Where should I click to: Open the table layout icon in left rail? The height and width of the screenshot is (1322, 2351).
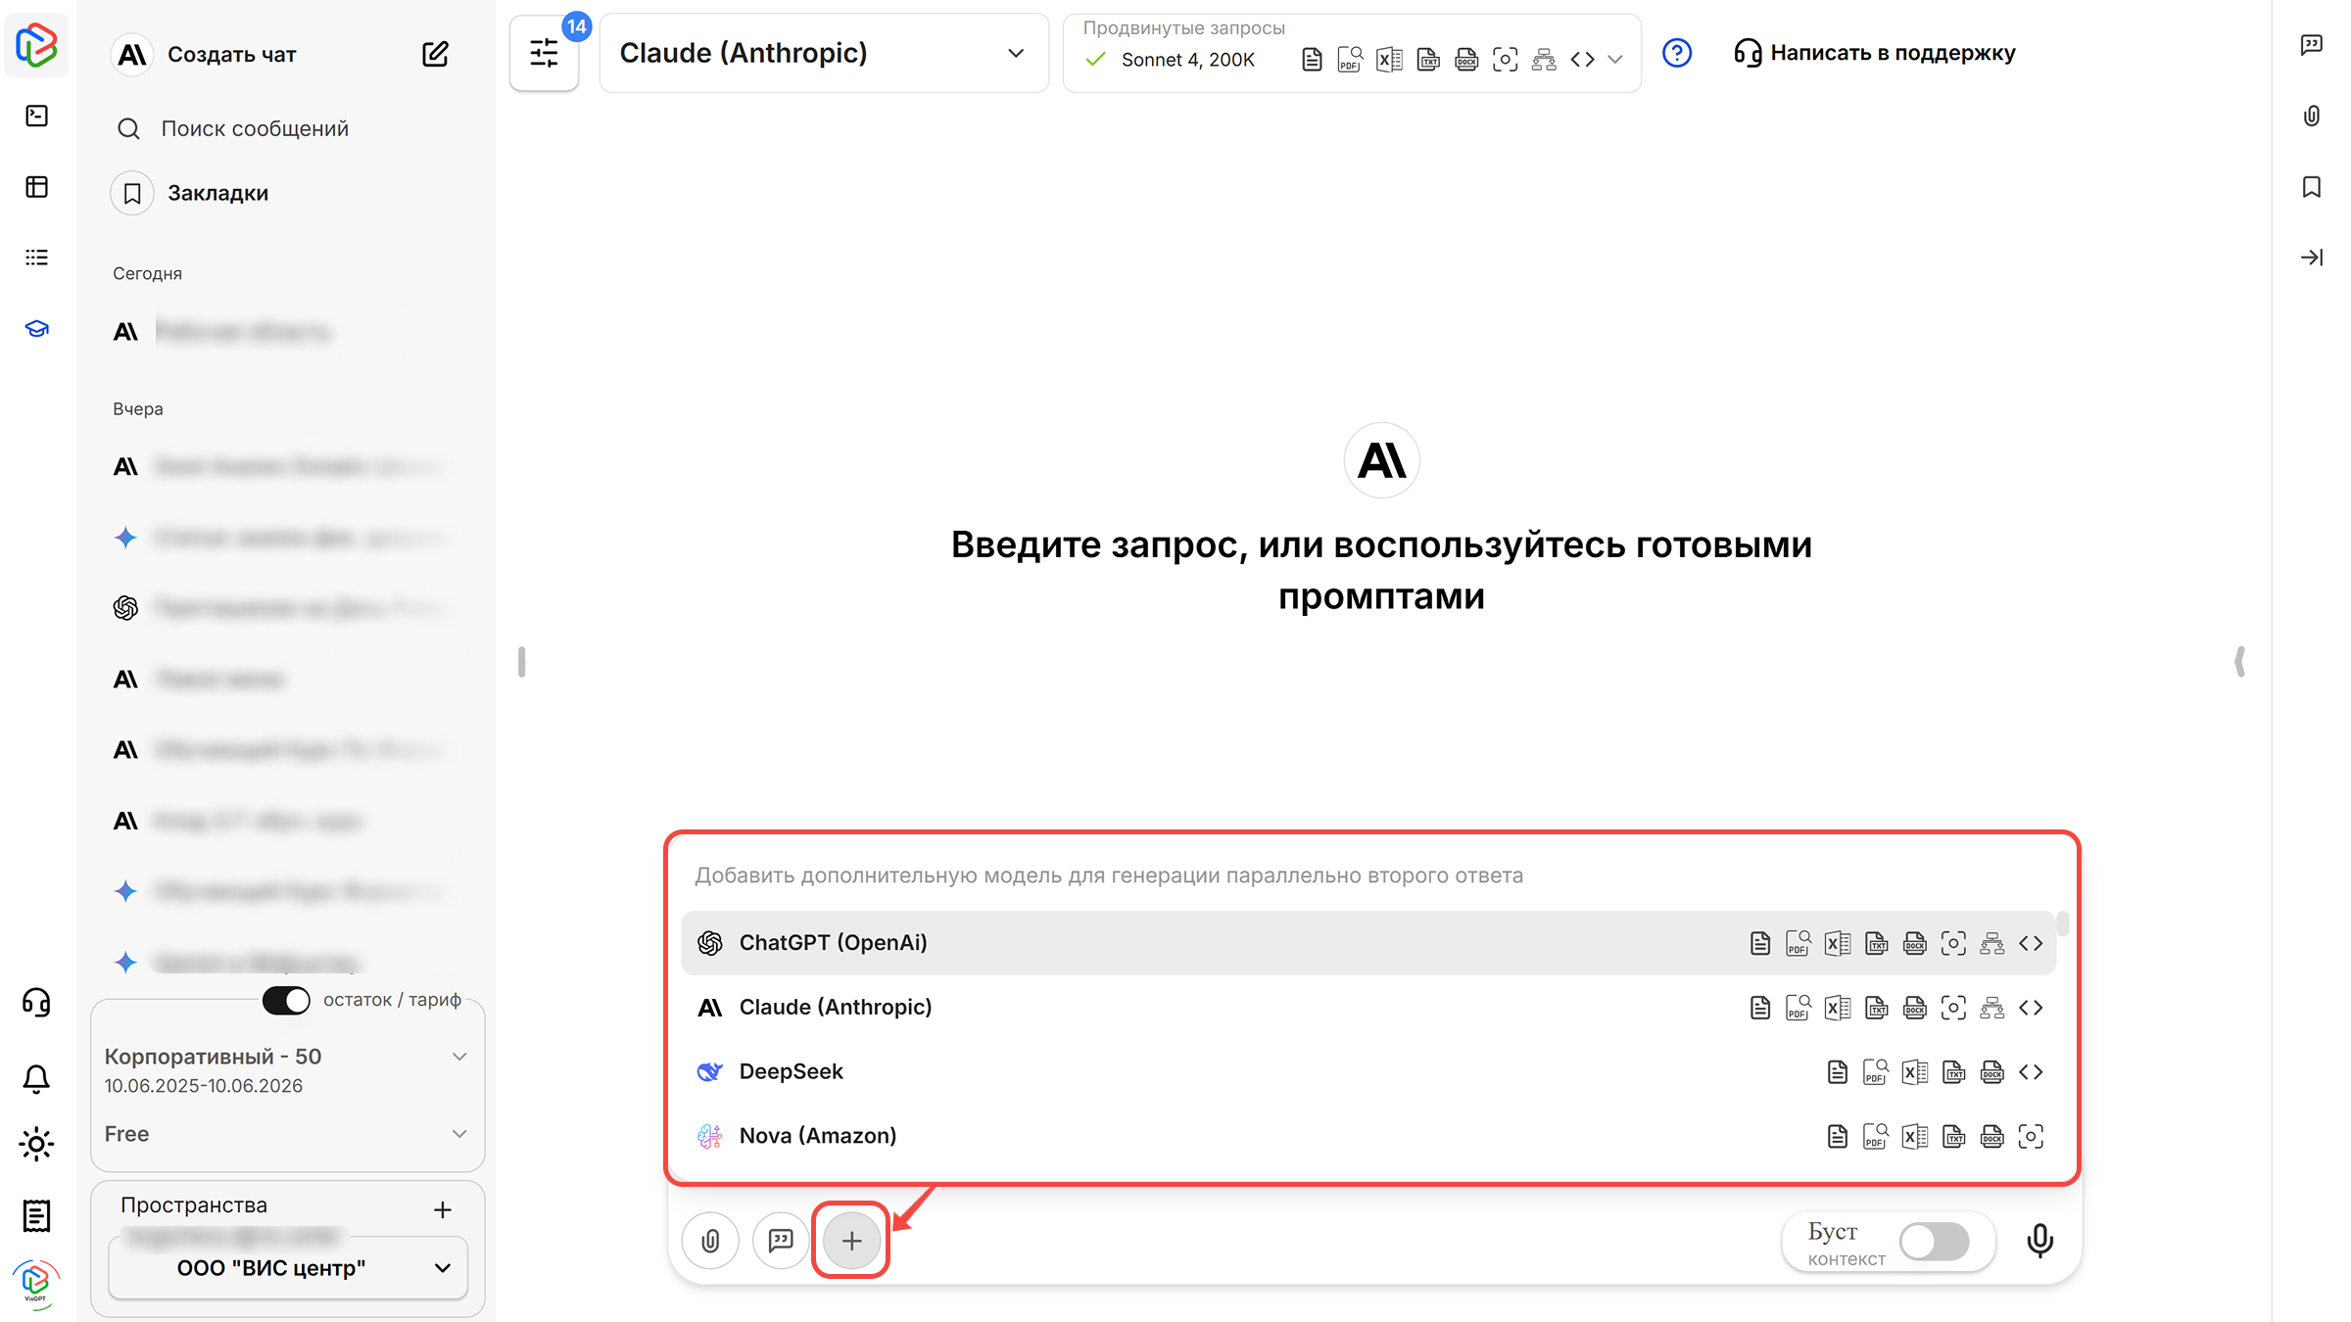pyautogui.click(x=37, y=187)
